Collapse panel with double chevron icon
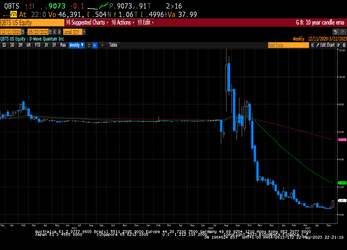Image resolution: width=347 pixels, height=250 pixels. point(312,45)
